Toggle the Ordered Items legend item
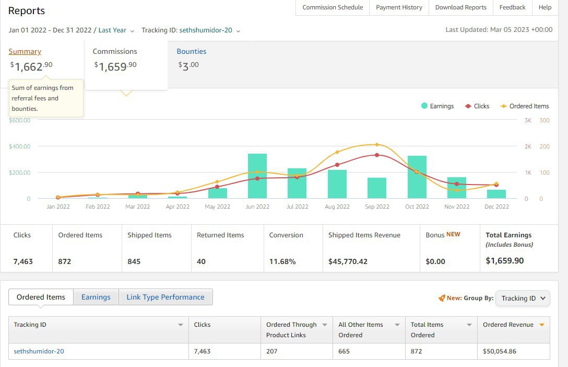Image resolution: width=568 pixels, height=367 pixels. [525, 106]
